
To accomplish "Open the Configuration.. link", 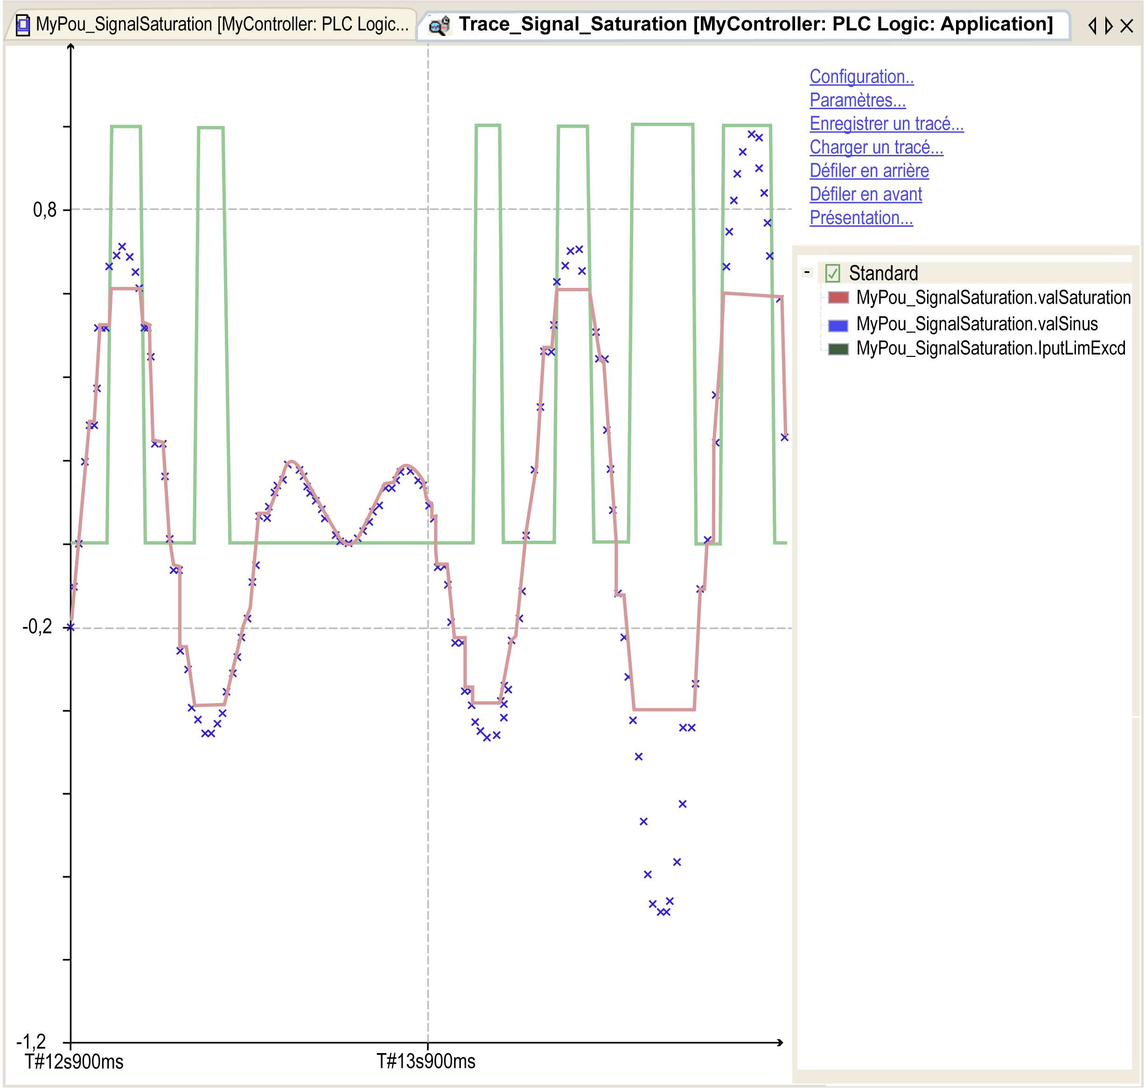I will click(861, 77).
